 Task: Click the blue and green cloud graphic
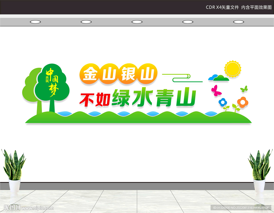tap(219, 78)
